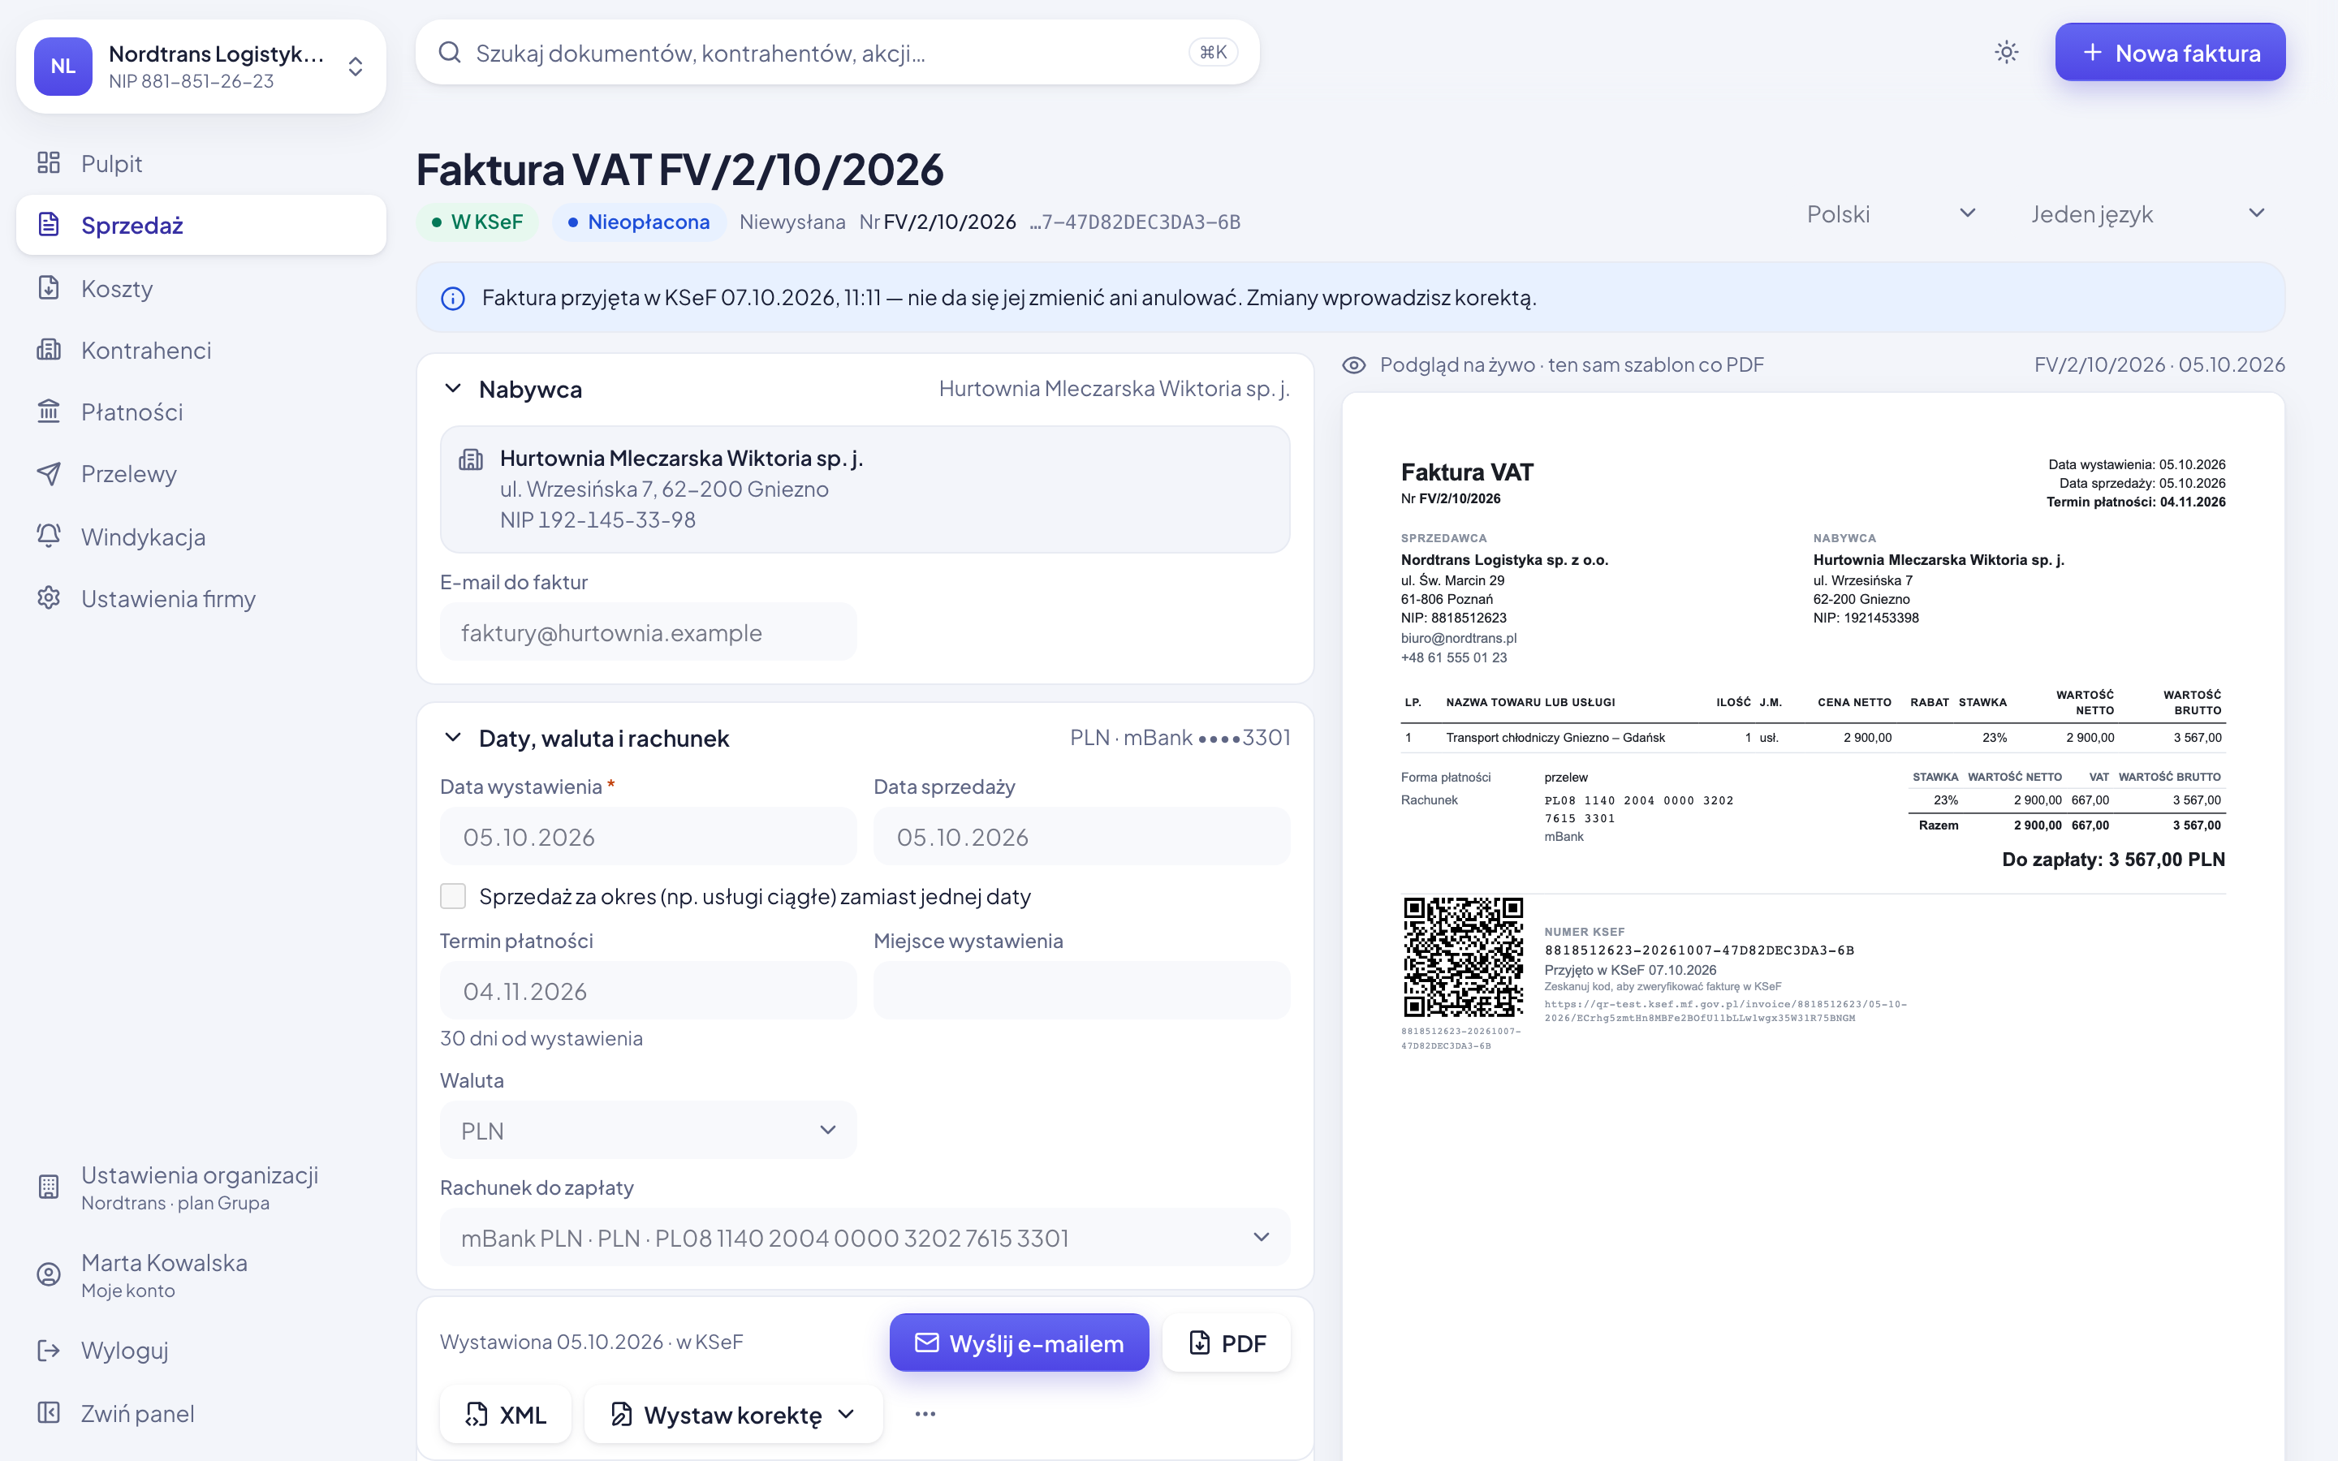Open the Pulpit dashboard icon
The width and height of the screenshot is (2338, 1461).
49,162
